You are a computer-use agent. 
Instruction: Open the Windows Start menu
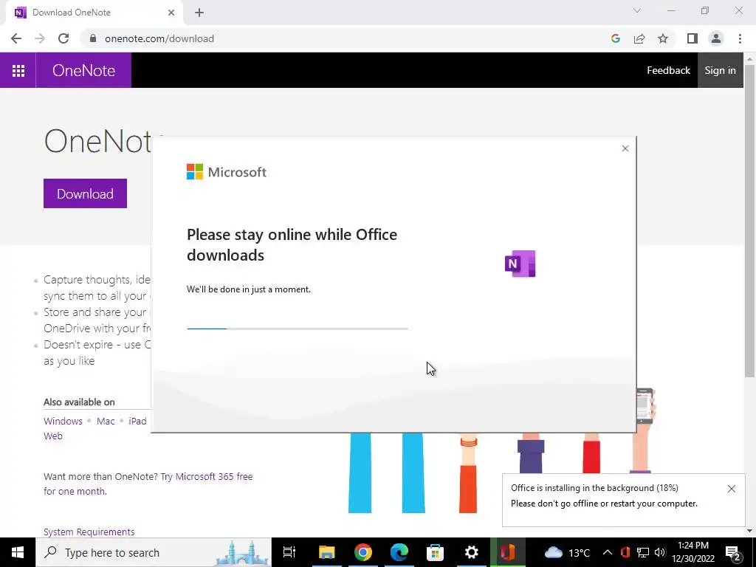pyautogui.click(x=18, y=552)
